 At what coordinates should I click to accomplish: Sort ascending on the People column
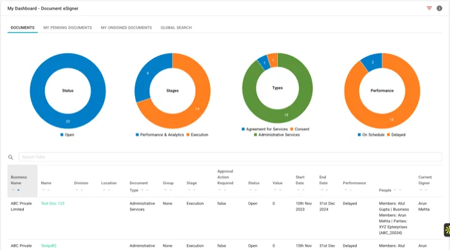coord(400,190)
